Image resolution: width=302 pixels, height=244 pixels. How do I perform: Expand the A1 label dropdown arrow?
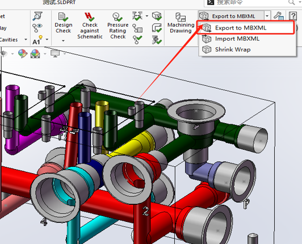[x=47, y=40]
